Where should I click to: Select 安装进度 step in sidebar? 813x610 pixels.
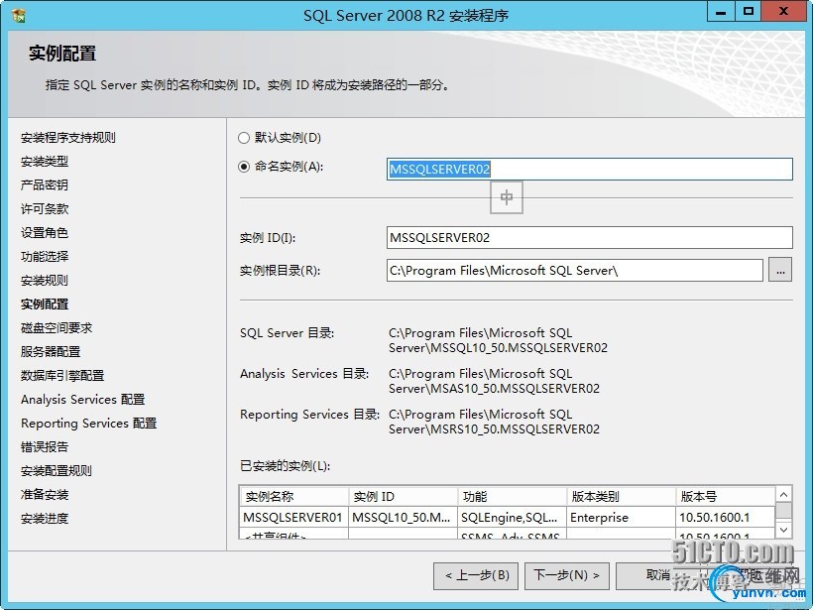tap(45, 519)
